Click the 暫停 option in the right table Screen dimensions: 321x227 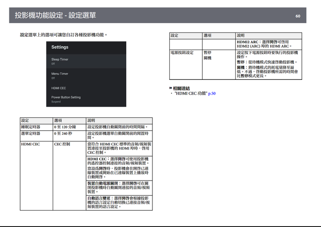tap(207, 53)
